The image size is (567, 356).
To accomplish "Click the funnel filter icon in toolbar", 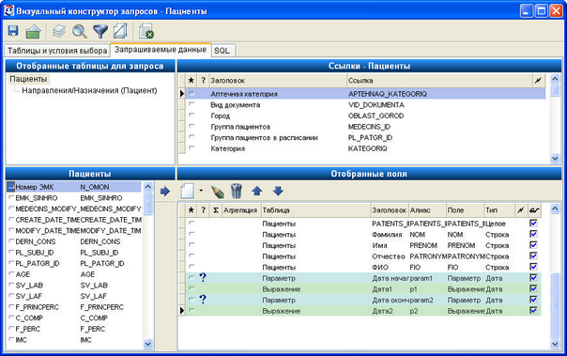I will pyautogui.click(x=100, y=32).
